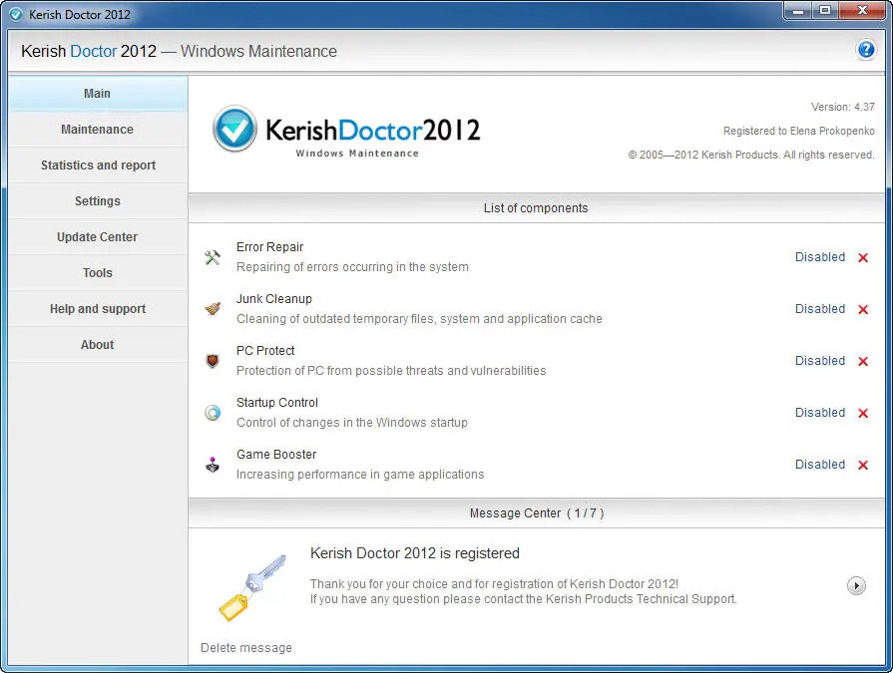
Task: Click the Error Repair wrench icon
Action: [x=213, y=257]
